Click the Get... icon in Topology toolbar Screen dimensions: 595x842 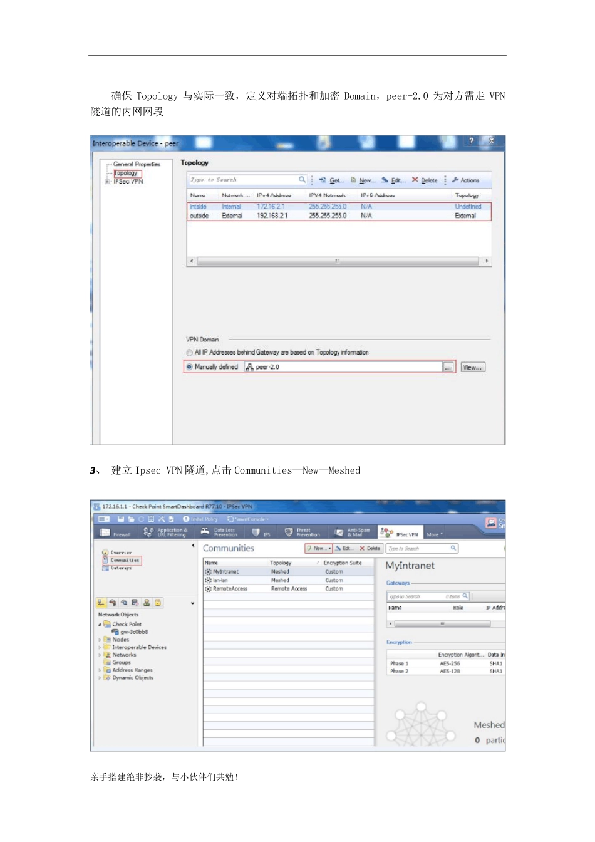pos(323,180)
